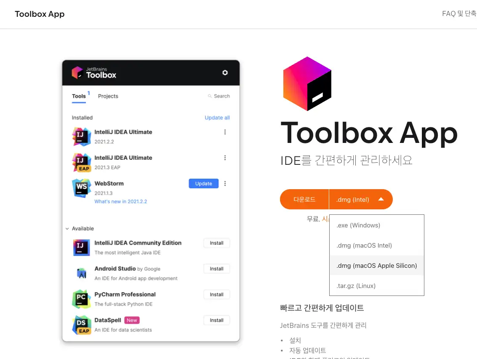Click the large Toolbox App cube logo

coord(307,84)
